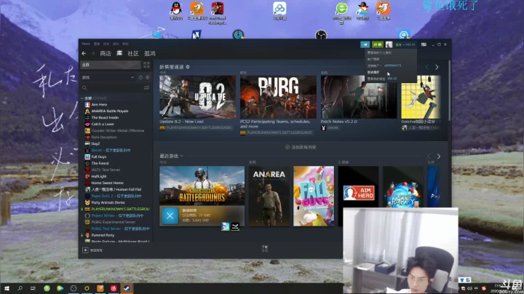Select Aim Hero in the game list
524x294 pixels.
(99, 105)
